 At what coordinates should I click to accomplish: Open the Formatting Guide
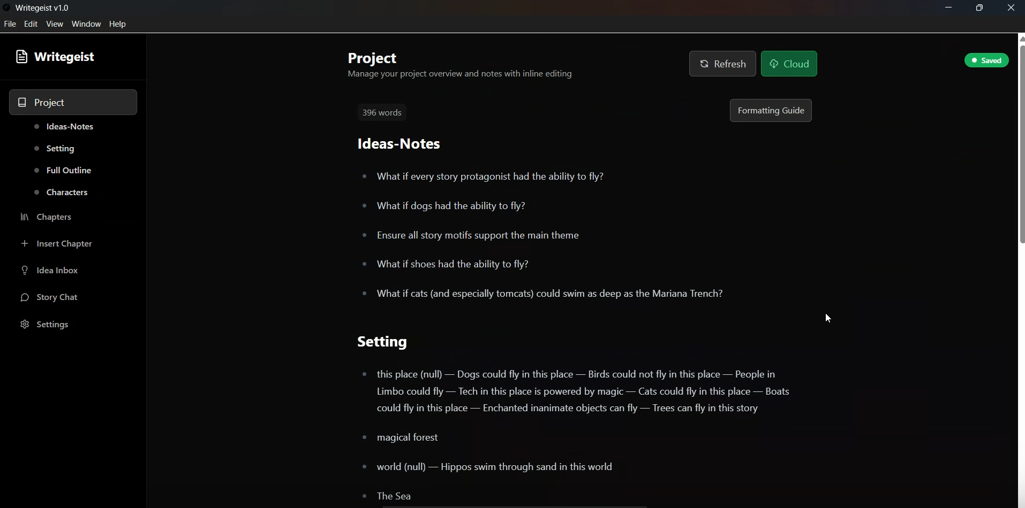click(771, 111)
